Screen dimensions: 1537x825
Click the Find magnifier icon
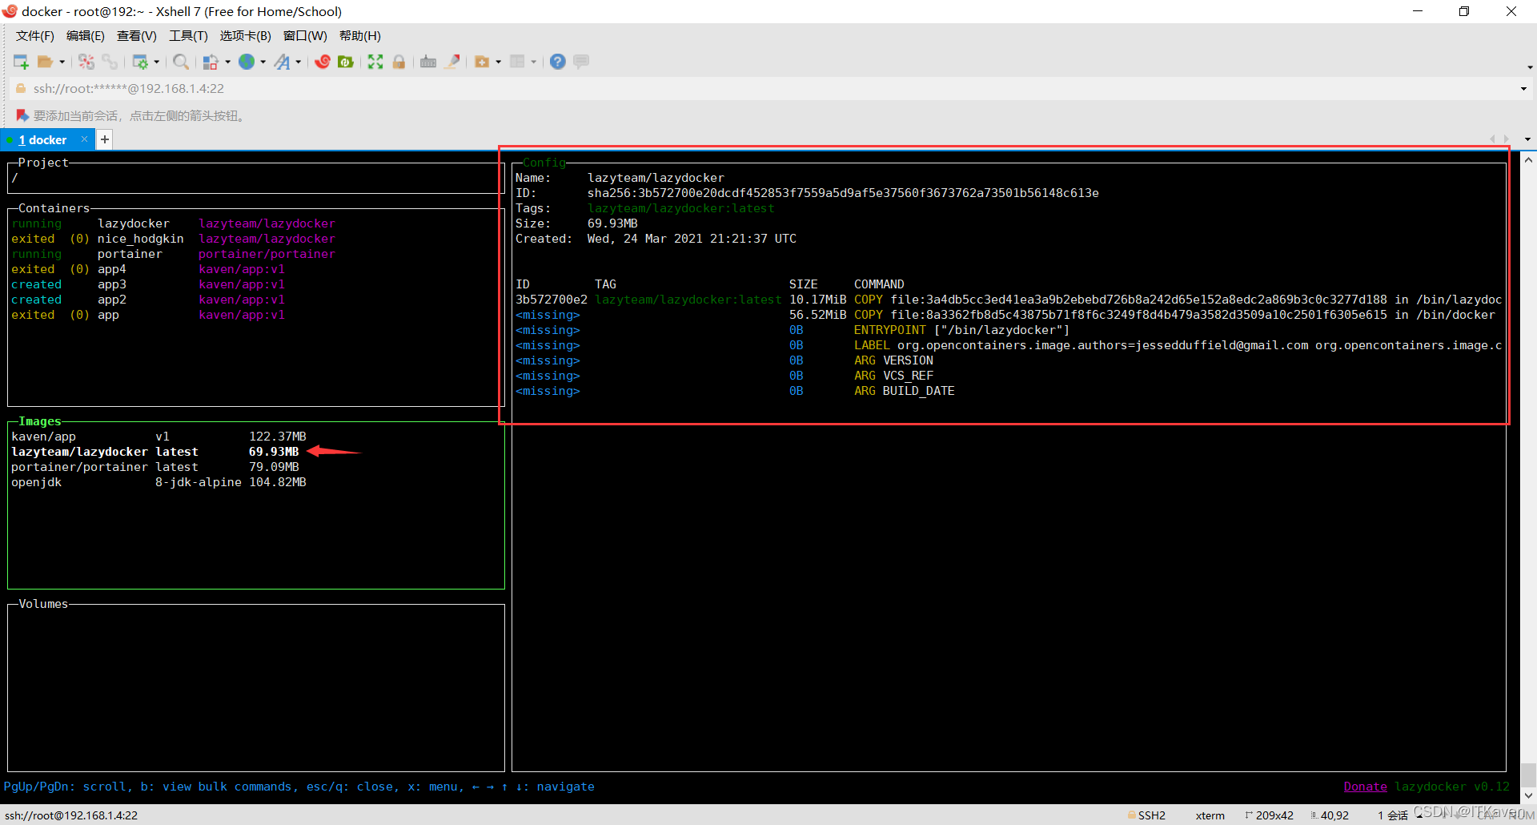point(181,62)
